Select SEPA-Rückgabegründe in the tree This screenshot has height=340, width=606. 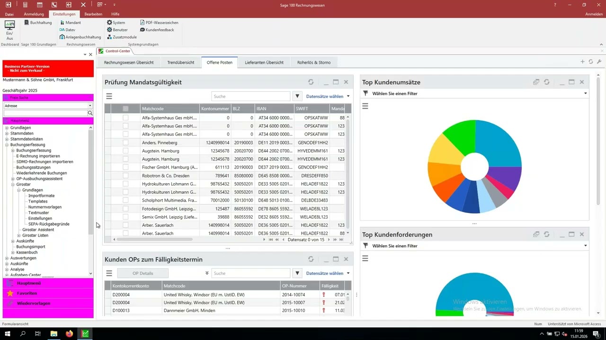49,224
